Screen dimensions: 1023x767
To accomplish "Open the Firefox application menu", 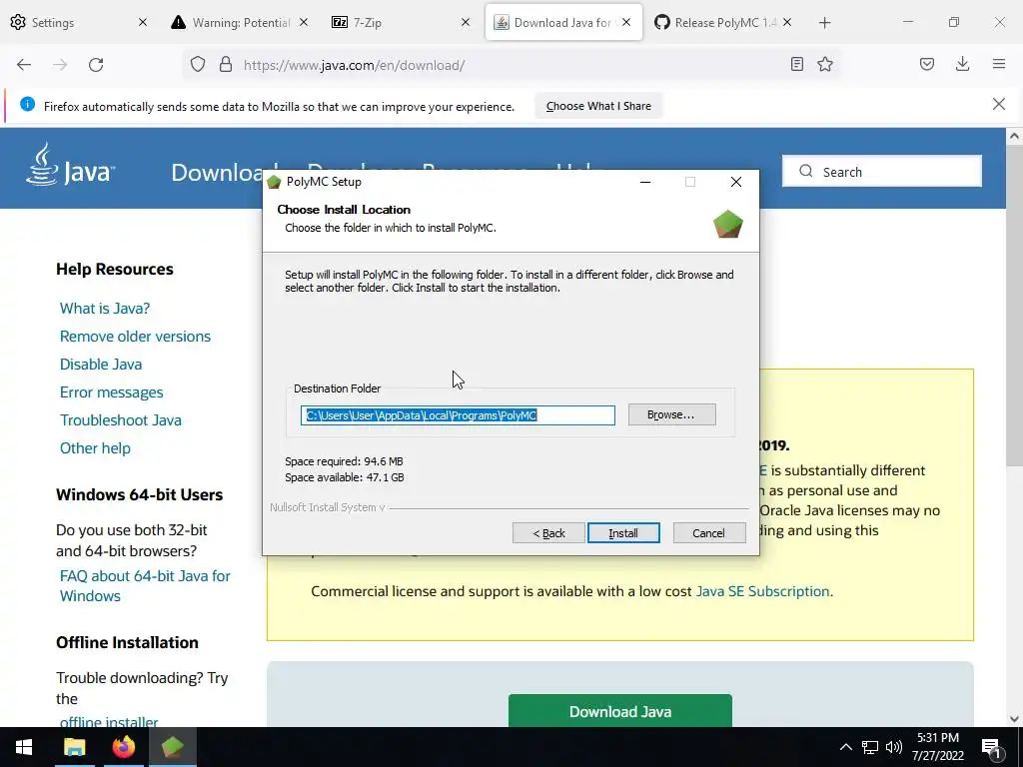I will click(998, 64).
